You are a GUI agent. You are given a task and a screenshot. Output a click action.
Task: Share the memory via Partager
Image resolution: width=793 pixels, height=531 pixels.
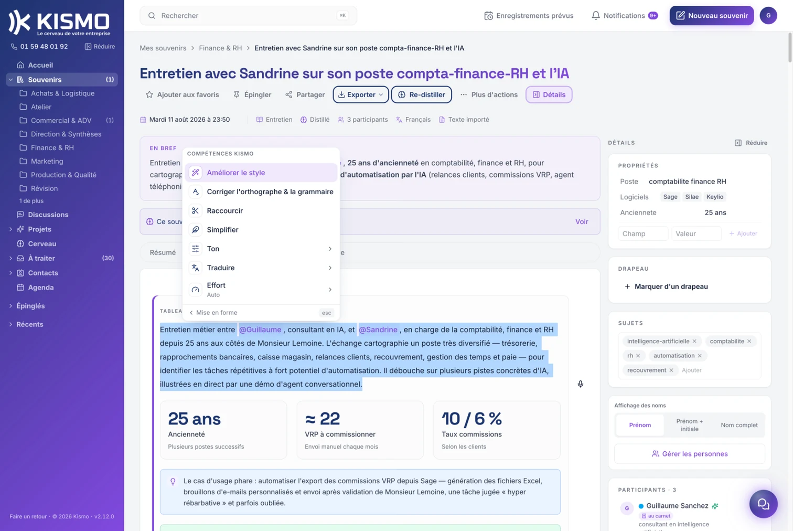[x=305, y=95]
